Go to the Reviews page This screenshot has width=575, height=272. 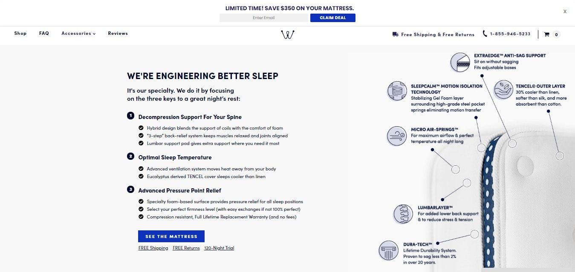[118, 33]
